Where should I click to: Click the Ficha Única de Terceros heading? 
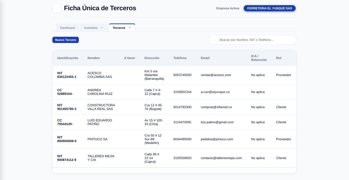(x=100, y=8)
